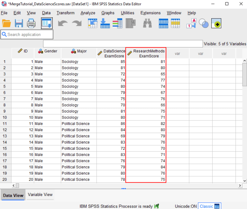Click the Undo arrow icon
Image resolution: width=247 pixels, height=209 pixels.
[x=63, y=23]
